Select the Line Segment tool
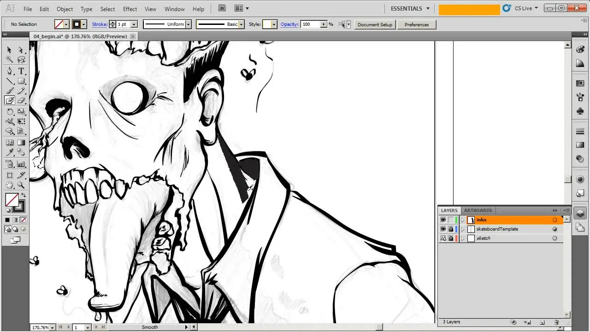 (9, 81)
